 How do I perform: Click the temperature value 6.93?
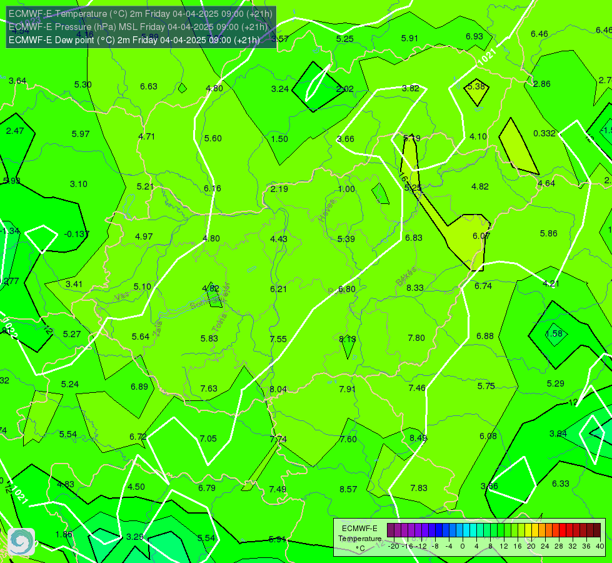(x=474, y=37)
